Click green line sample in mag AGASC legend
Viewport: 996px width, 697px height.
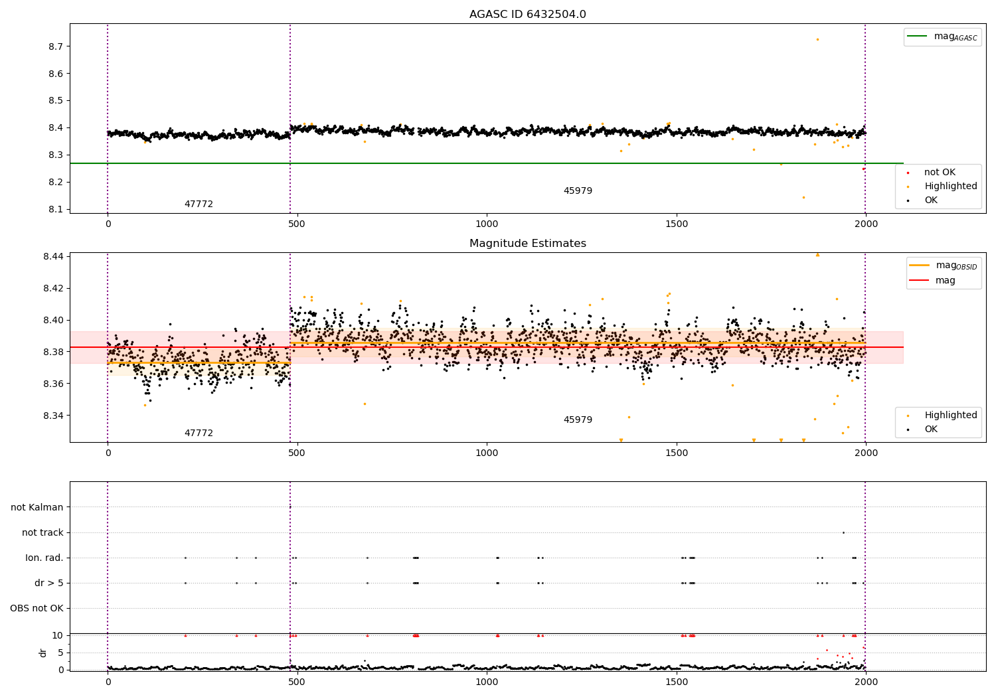click(918, 37)
